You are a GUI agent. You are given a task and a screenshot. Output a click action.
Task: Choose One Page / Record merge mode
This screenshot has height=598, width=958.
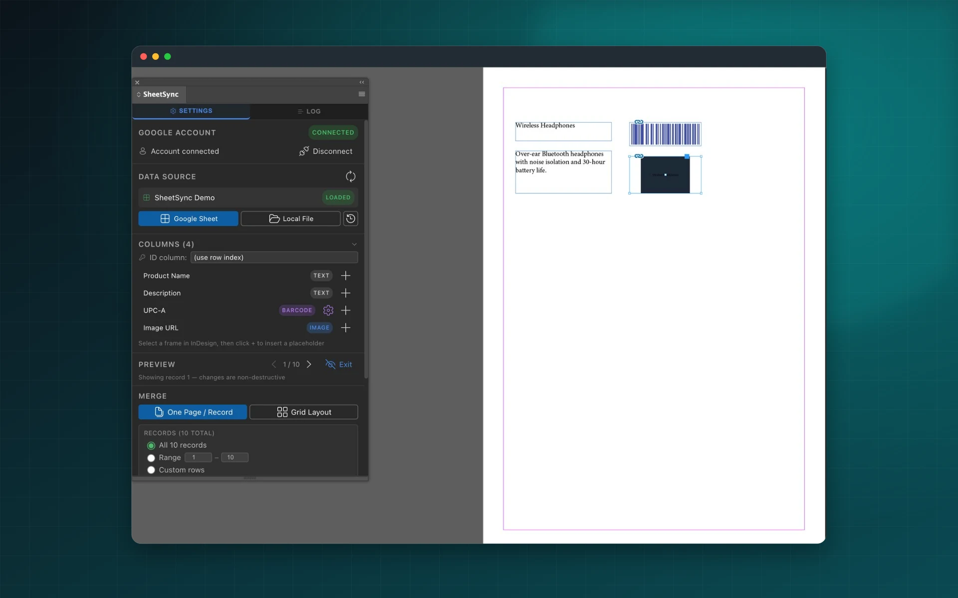(193, 412)
